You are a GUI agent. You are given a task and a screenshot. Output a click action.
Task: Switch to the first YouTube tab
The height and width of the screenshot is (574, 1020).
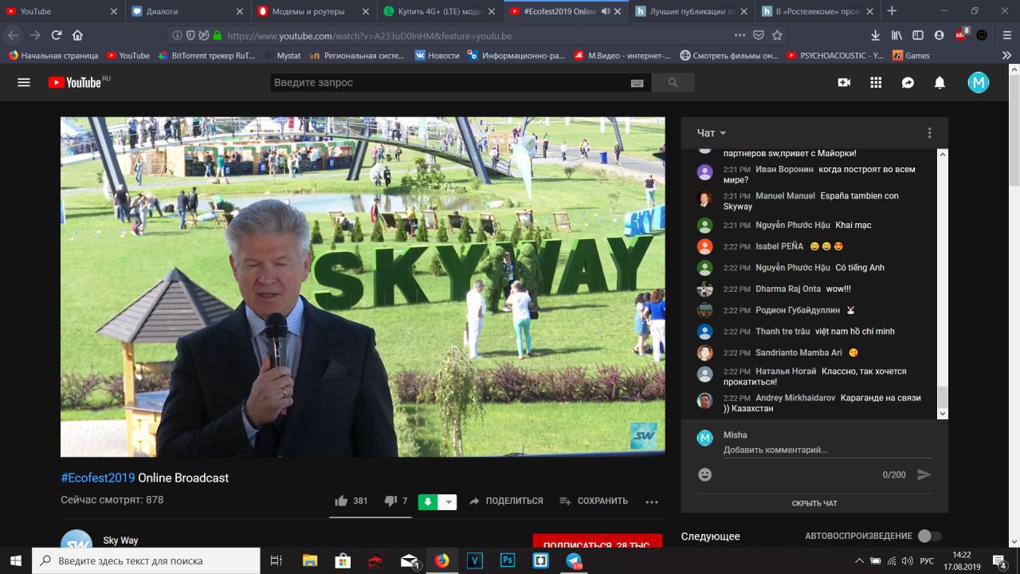(63, 11)
